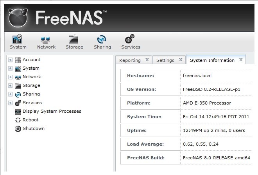Open the Network toolbar icon
The height and width of the screenshot is (175, 258).
point(46,40)
